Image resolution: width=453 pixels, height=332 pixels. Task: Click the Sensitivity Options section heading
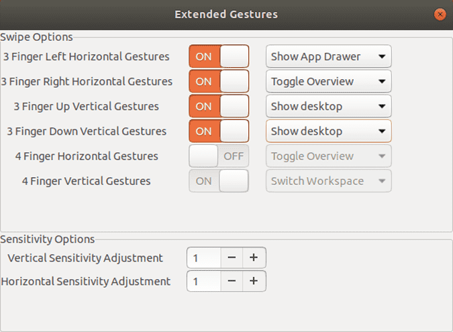48,239
